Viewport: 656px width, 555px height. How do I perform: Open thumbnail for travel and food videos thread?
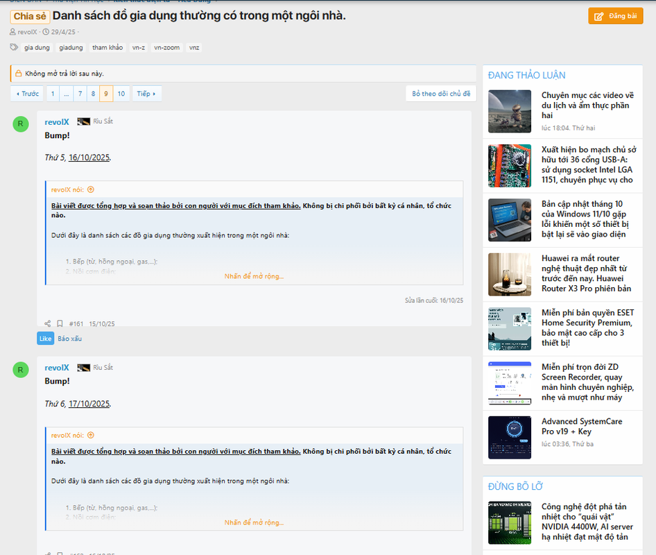tap(510, 111)
